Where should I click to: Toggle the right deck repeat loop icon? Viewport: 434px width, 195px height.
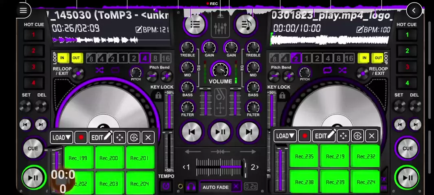(x=327, y=71)
